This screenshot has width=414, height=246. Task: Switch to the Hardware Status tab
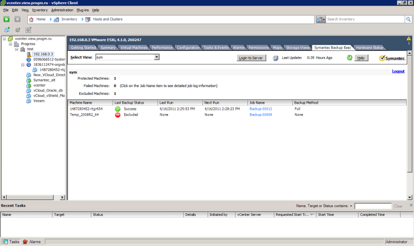click(369, 48)
